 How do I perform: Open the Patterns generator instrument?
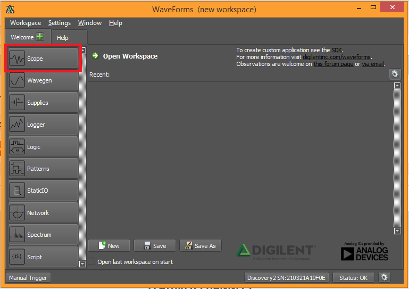tap(43, 169)
